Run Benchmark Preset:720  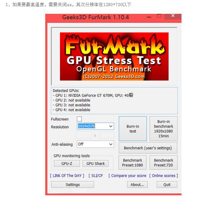[x=163, y=163]
